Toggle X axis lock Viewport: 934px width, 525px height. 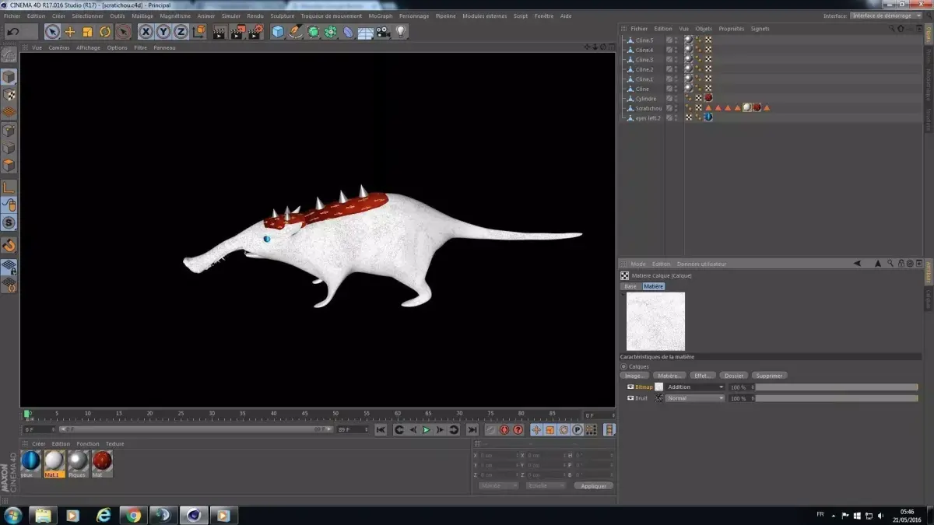tap(146, 32)
